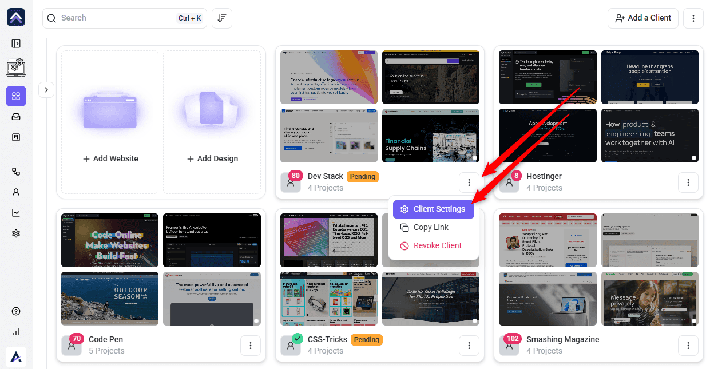710x369 pixels.
Task: Open the 'Code Online Make Websites' thumbnail
Action: [110, 240]
